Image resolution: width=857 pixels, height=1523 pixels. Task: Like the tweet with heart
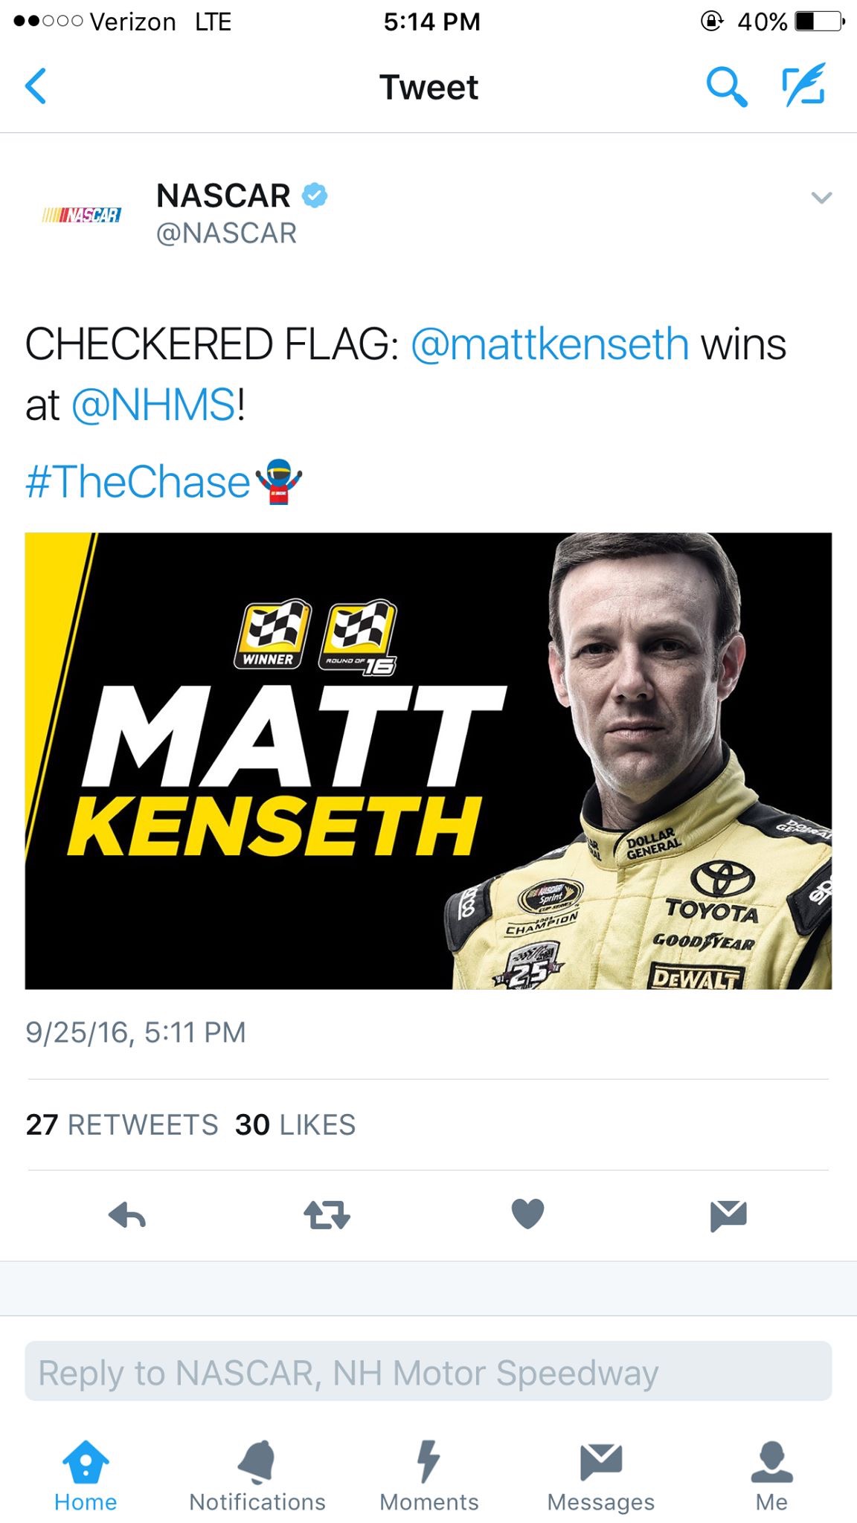[527, 1214]
